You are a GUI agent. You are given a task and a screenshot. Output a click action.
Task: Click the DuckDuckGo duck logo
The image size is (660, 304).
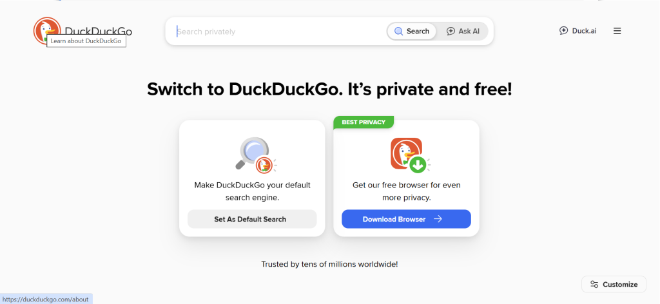47,30
